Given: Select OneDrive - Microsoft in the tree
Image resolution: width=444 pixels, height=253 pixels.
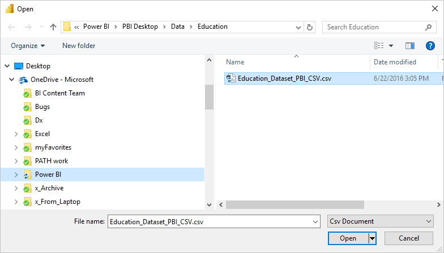Looking at the screenshot, I should (62, 80).
